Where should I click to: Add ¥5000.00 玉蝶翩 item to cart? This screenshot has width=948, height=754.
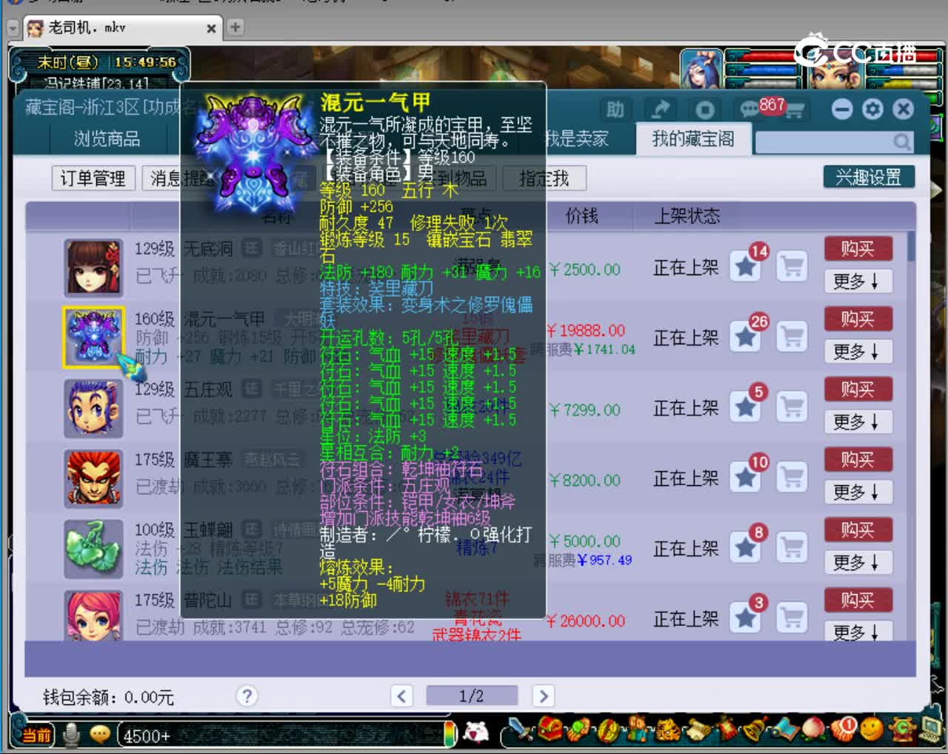pos(792,547)
